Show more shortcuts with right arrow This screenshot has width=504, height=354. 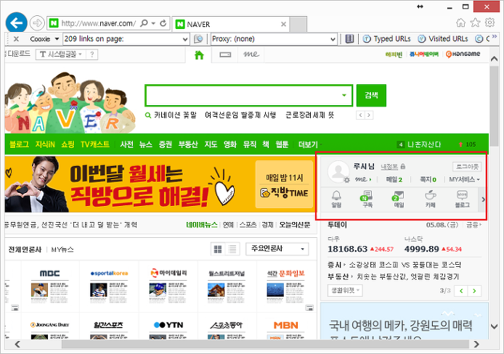click(x=483, y=199)
